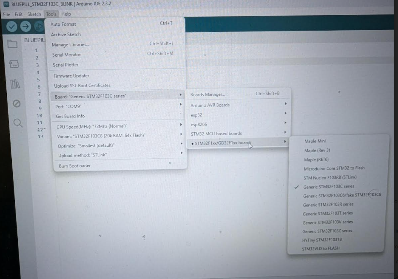
Task: Open the File menu
Action: (6, 14)
